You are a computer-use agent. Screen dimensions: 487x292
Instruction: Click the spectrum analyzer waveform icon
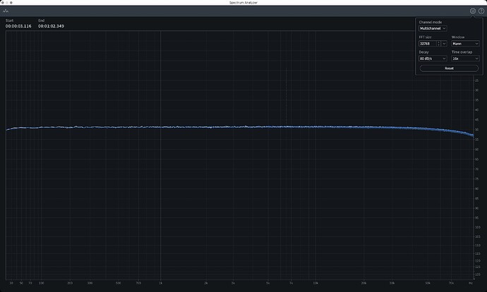(6, 11)
